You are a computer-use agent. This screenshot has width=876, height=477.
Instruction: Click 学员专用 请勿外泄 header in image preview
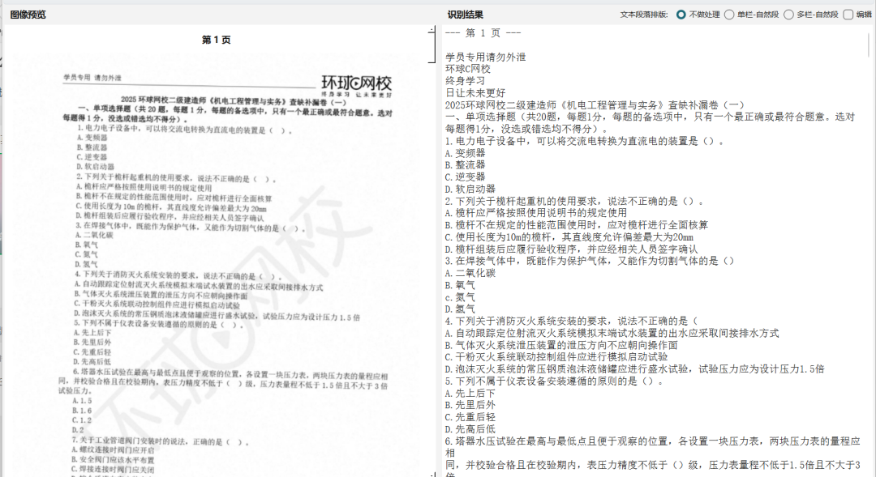(92, 78)
